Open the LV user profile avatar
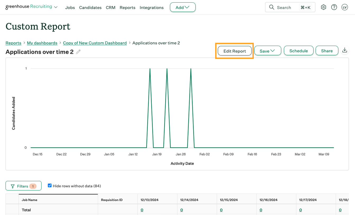The width and height of the screenshot is (355, 215). [x=344, y=7]
